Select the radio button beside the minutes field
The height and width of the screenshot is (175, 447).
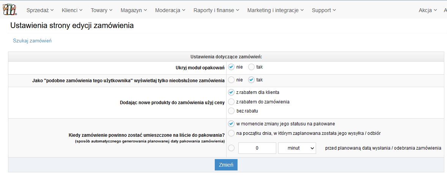click(231, 148)
